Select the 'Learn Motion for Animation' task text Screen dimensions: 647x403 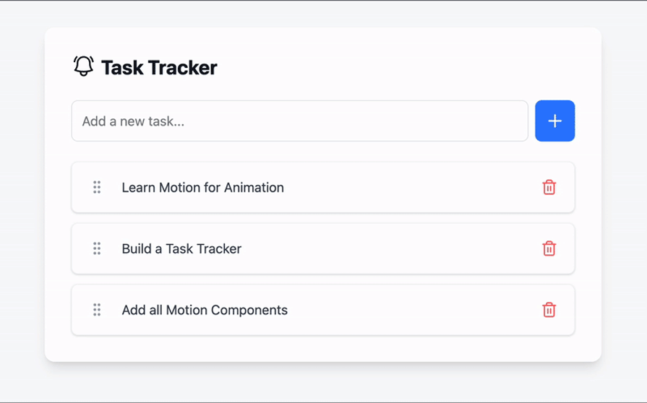tap(202, 188)
